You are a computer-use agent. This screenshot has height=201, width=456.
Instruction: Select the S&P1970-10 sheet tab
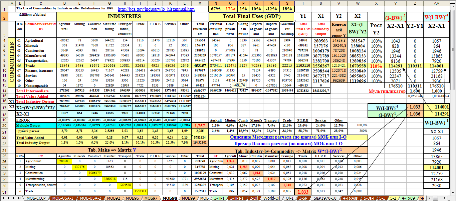(324, 198)
